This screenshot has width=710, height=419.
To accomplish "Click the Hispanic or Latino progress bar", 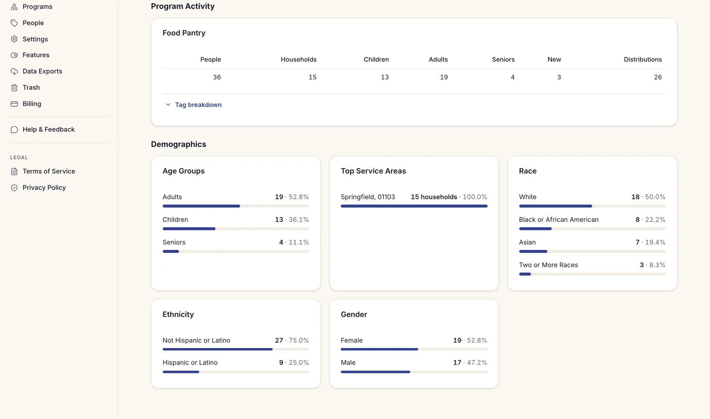I will pyautogui.click(x=235, y=372).
